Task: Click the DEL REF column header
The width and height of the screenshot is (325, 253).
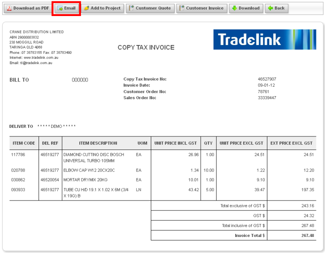Action: (x=50, y=143)
